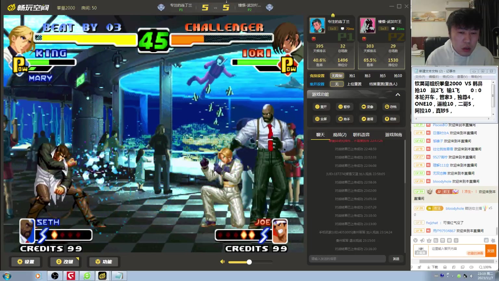This screenshot has height=281, width=499.
Task: Switch to fullscreen with 全屏
Action: (x=321, y=119)
